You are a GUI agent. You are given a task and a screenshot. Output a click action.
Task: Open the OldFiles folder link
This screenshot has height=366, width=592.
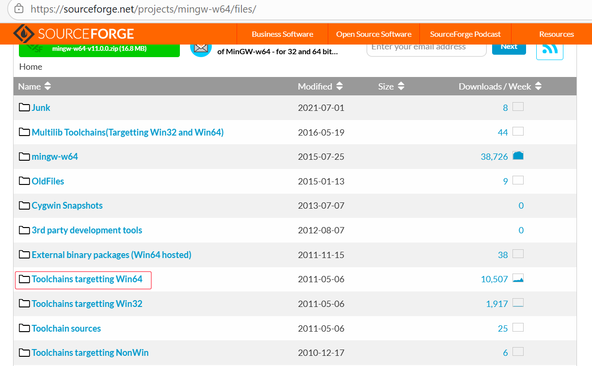coord(48,181)
